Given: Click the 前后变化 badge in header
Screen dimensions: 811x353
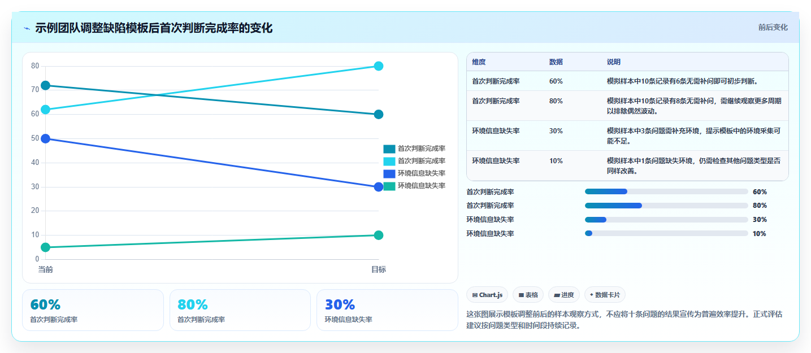Looking at the screenshot, I should pyautogui.click(x=773, y=28).
